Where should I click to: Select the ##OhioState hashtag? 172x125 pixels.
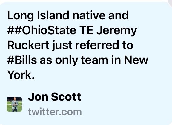click(42, 30)
